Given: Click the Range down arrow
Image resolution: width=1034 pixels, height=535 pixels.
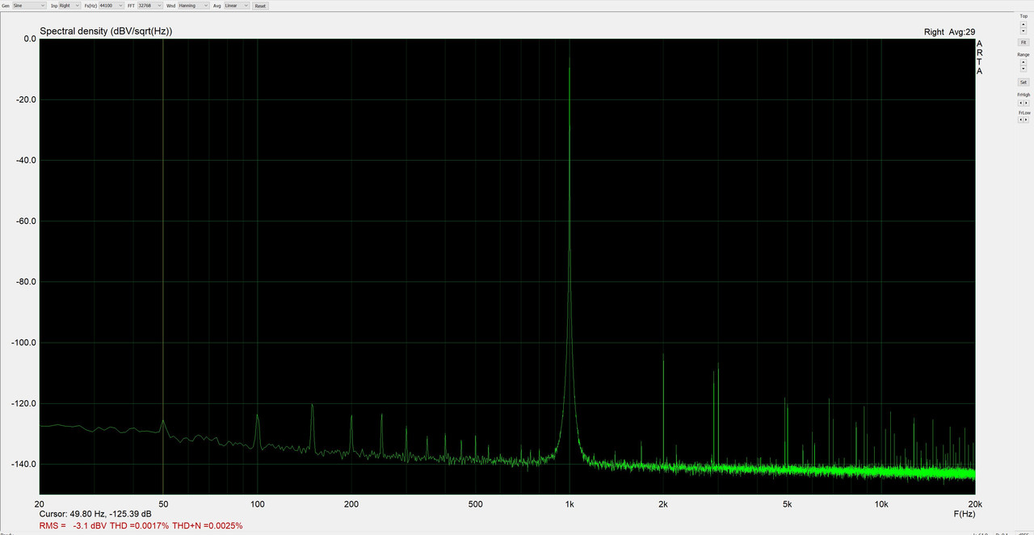Looking at the screenshot, I should [x=1023, y=69].
